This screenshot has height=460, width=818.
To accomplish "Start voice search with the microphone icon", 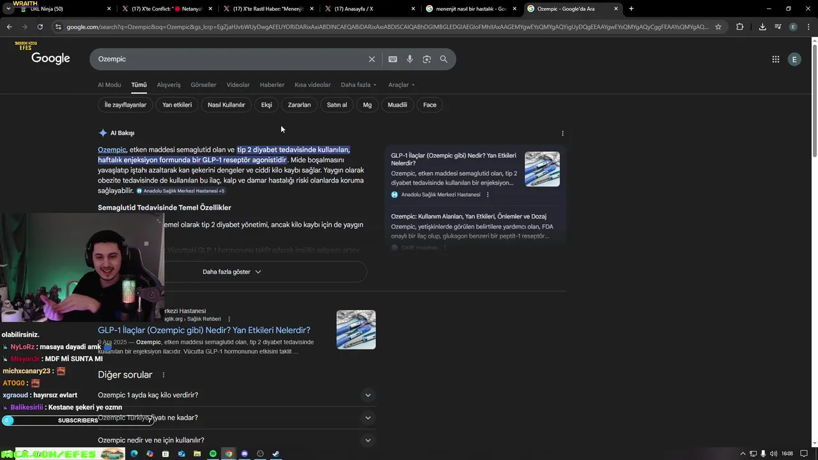I will tap(410, 59).
